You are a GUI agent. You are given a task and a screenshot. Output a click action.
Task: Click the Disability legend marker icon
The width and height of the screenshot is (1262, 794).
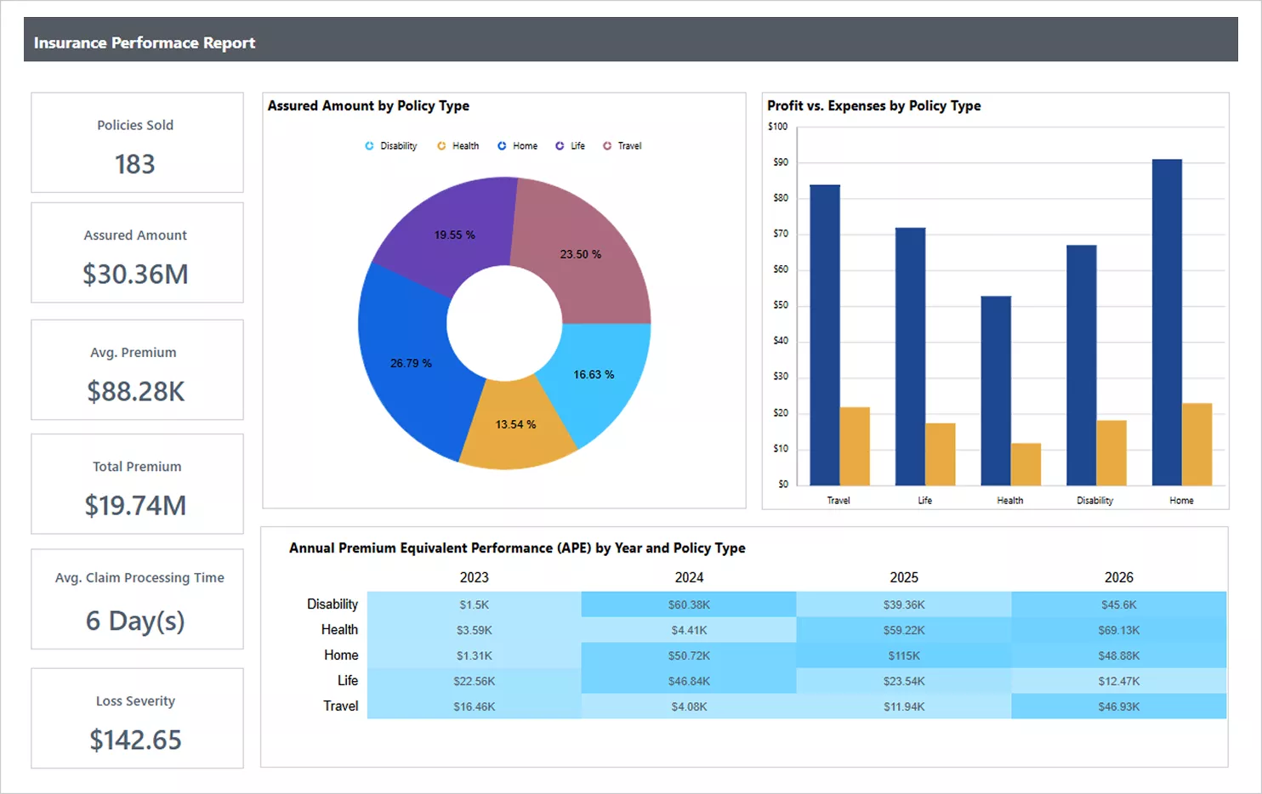(x=369, y=146)
